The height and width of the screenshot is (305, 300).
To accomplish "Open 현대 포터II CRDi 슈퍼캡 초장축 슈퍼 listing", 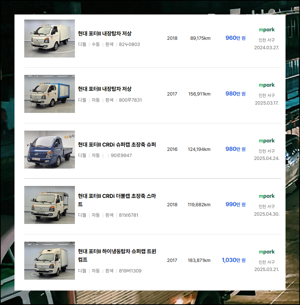I will 117,144.
